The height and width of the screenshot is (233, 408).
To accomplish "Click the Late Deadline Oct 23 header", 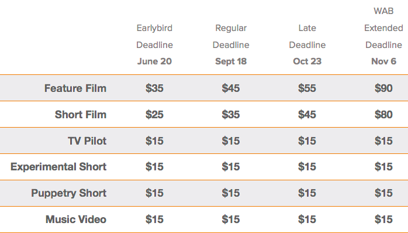I will point(307,44).
